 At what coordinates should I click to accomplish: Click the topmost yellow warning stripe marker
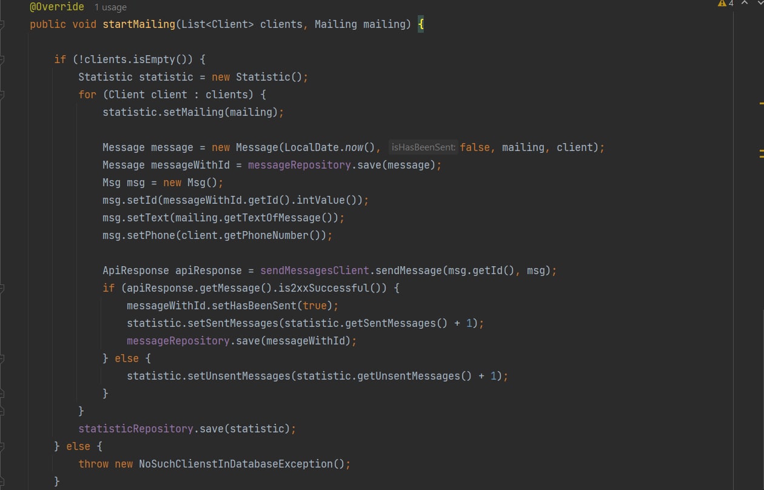[761, 103]
